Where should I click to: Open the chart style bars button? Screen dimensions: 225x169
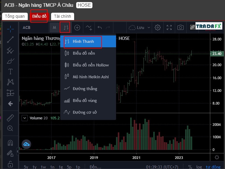66,27
